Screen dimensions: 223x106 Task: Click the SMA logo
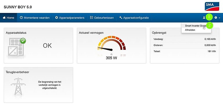coord(212,6)
